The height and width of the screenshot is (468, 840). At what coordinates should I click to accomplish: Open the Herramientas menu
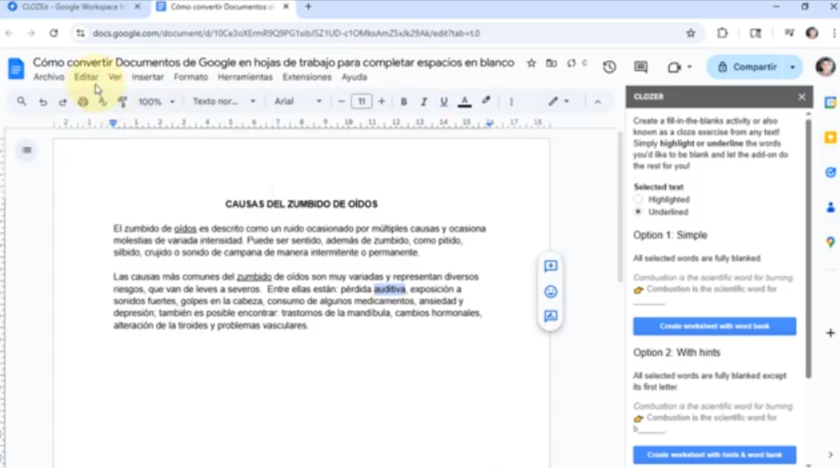(x=245, y=77)
